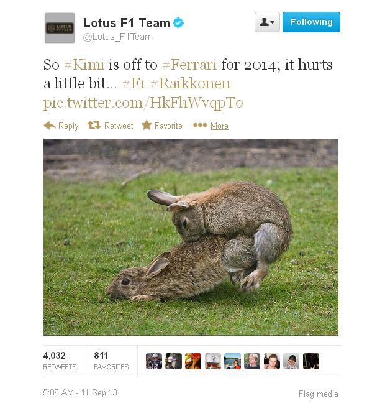Open the rabbits photo in the tweet
The width and height of the screenshot is (385, 406).
tap(191, 237)
